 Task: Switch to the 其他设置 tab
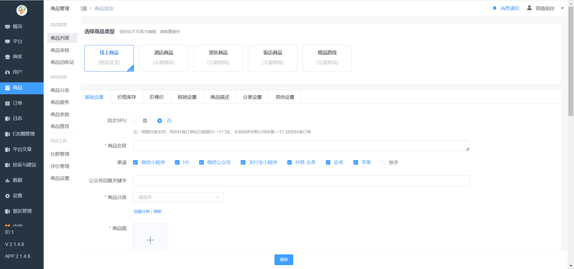coord(285,97)
